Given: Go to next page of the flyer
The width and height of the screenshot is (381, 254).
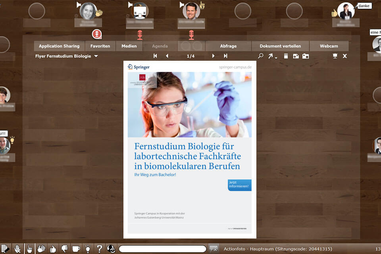Looking at the screenshot, I should 213,56.
